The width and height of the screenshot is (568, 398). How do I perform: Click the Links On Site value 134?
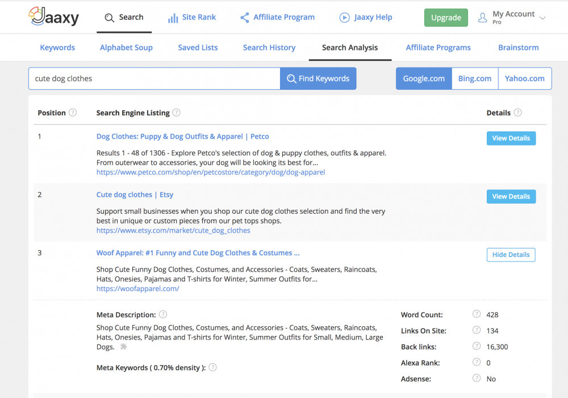click(x=492, y=330)
